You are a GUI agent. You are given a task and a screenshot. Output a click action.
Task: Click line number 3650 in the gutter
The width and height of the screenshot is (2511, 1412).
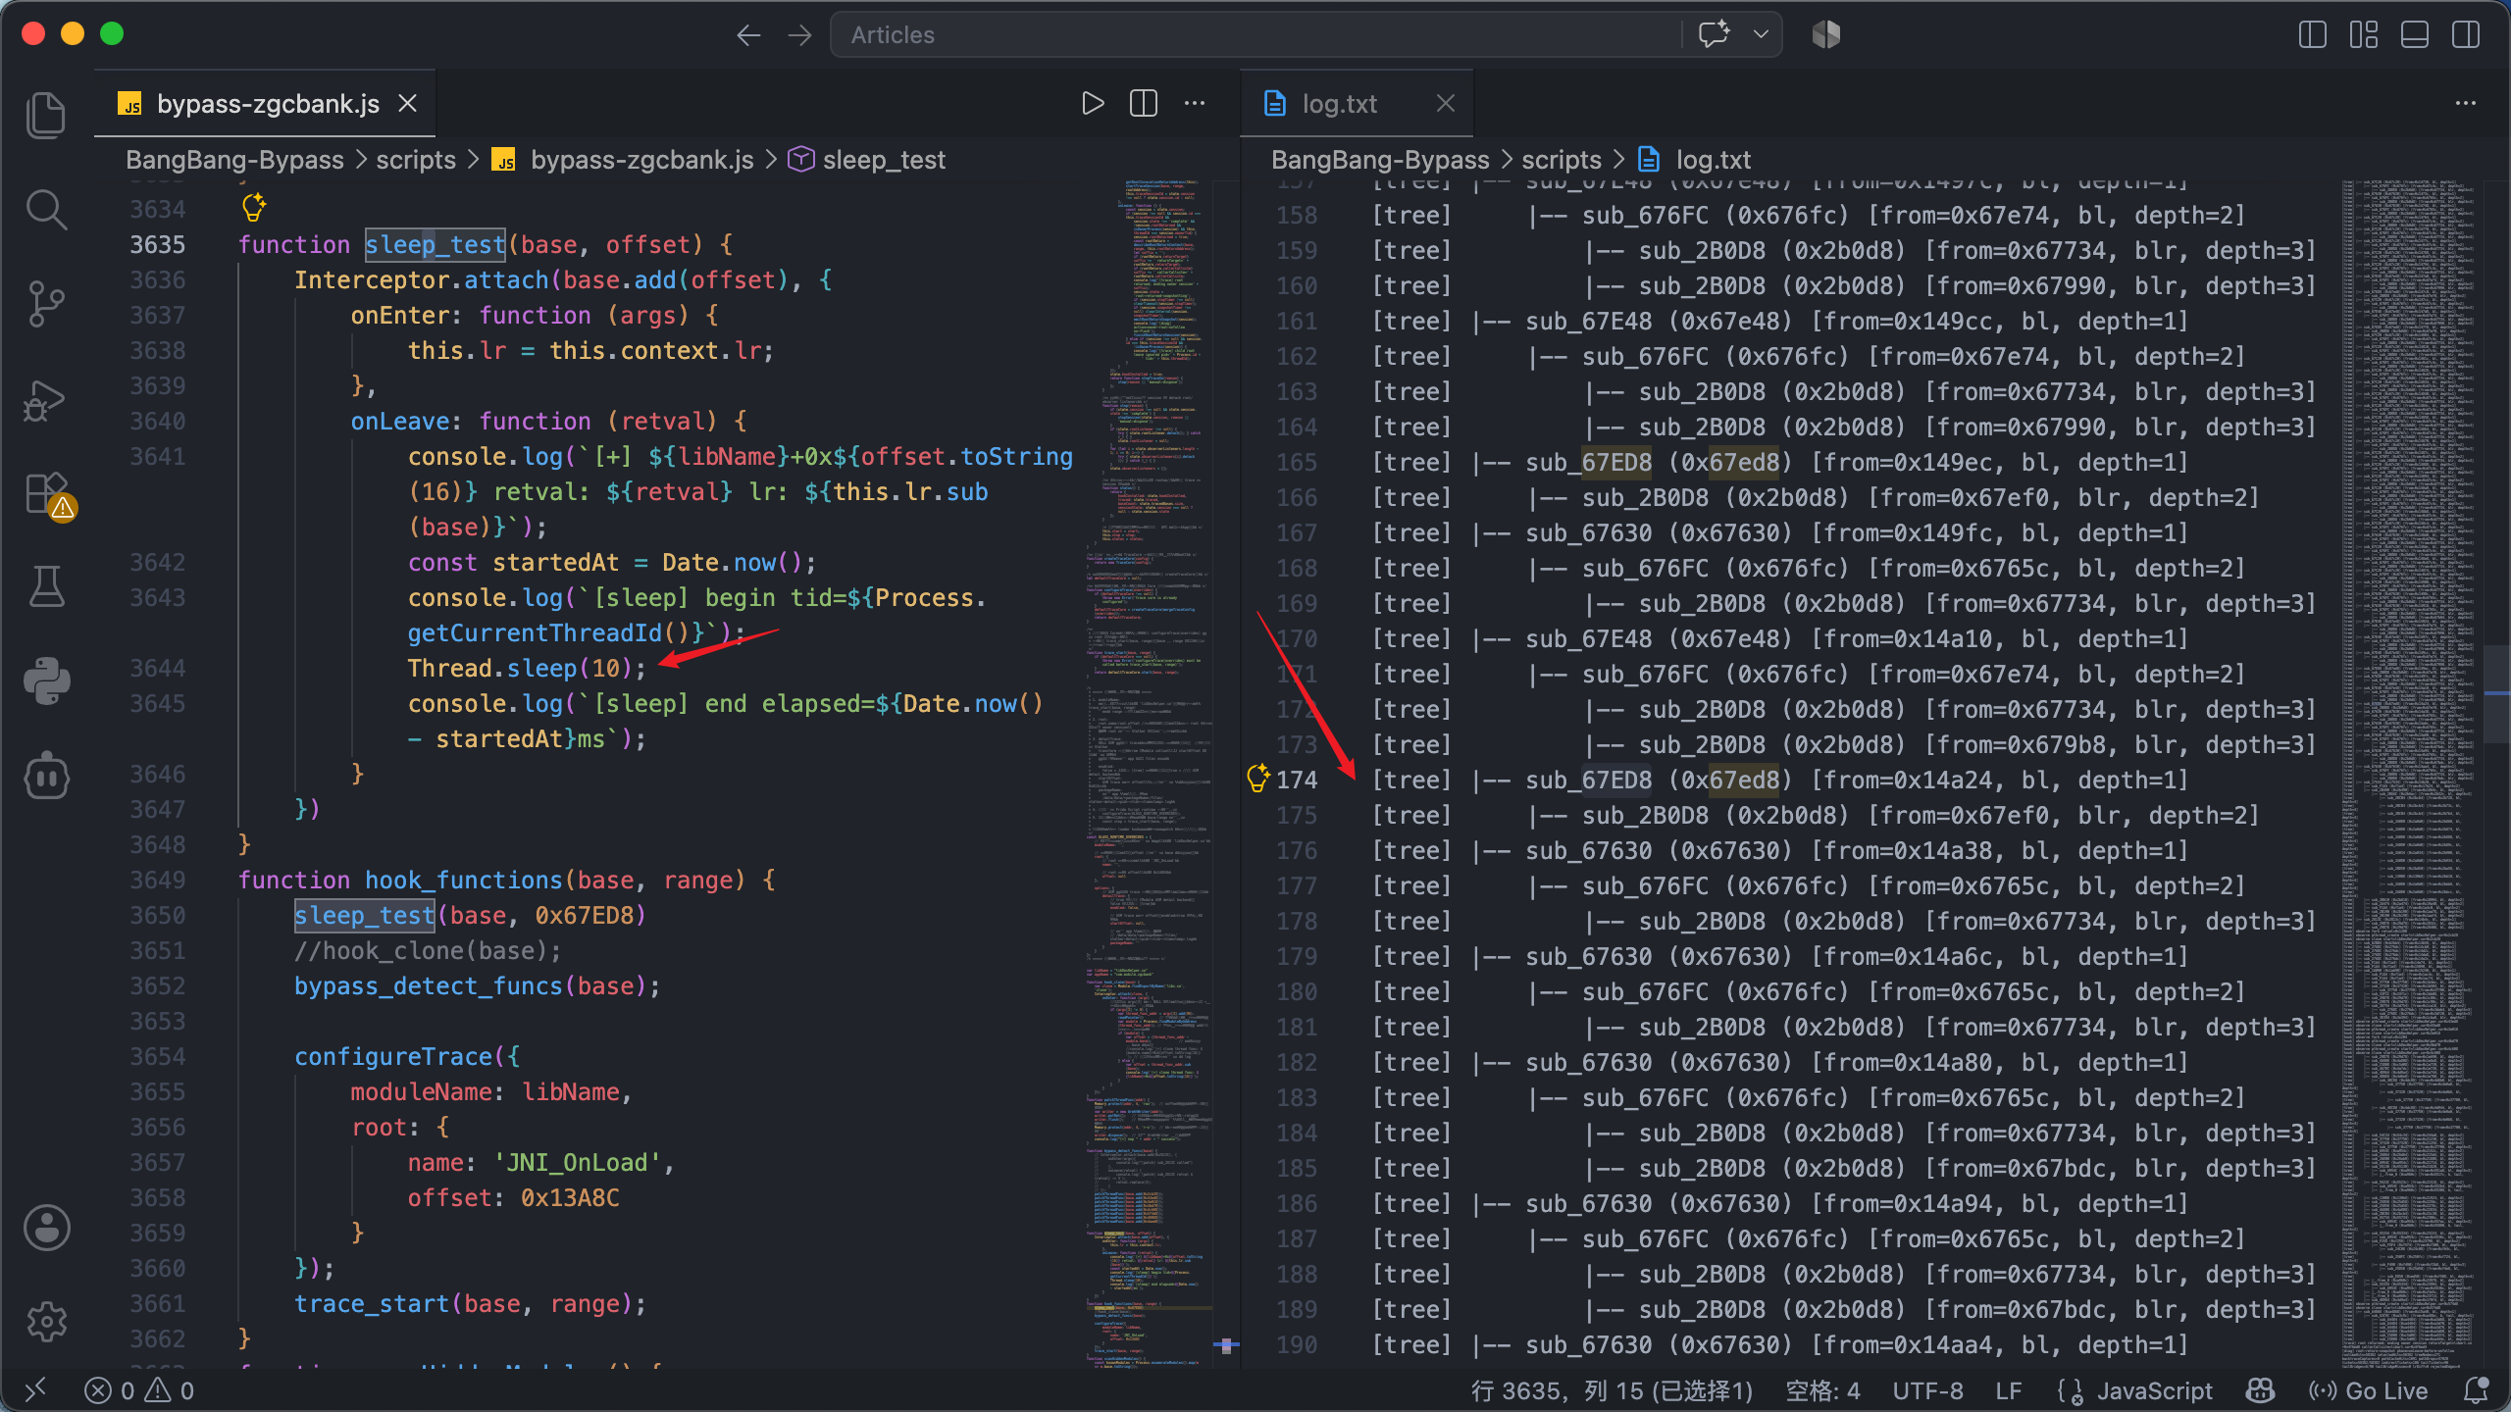point(158,915)
